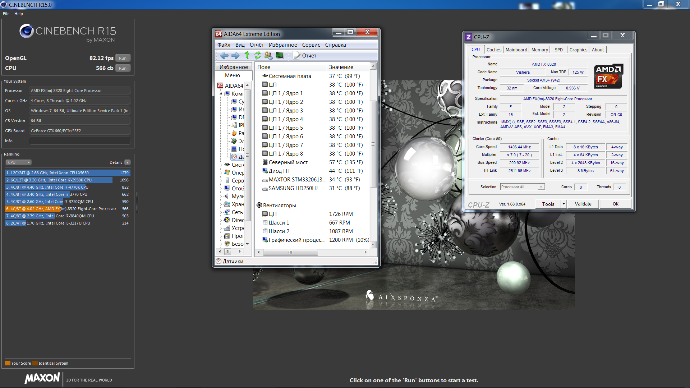Click green up-level arrow in AIDA64
Viewport: 690px width, 388px height.
pos(247,55)
